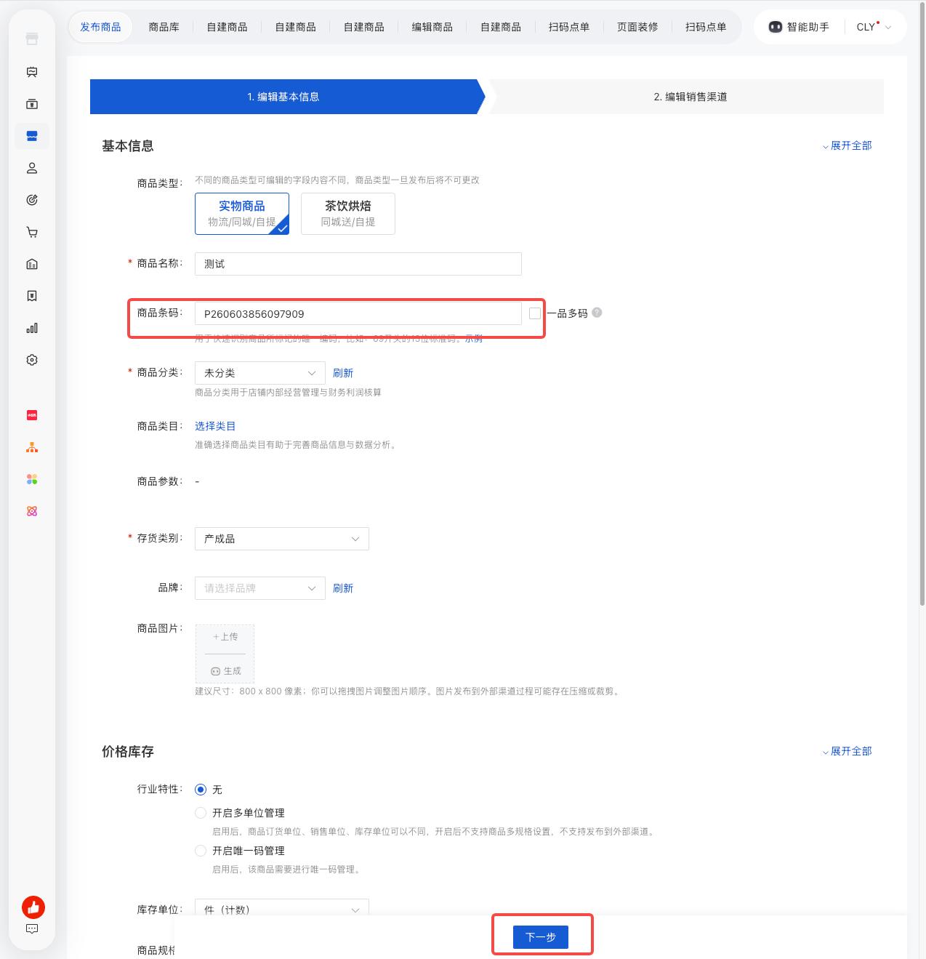The width and height of the screenshot is (926, 959).
Task: Go to step 1. 编辑基本信息
Action: (283, 97)
